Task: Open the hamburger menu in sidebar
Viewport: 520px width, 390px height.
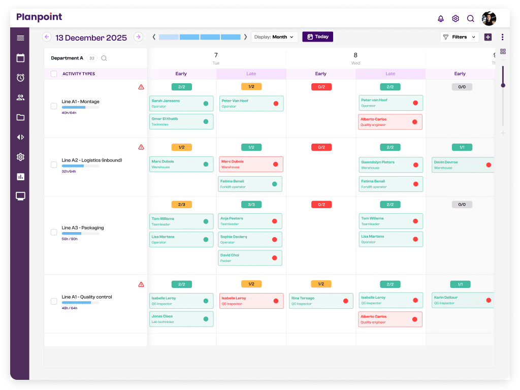Action: point(20,38)
